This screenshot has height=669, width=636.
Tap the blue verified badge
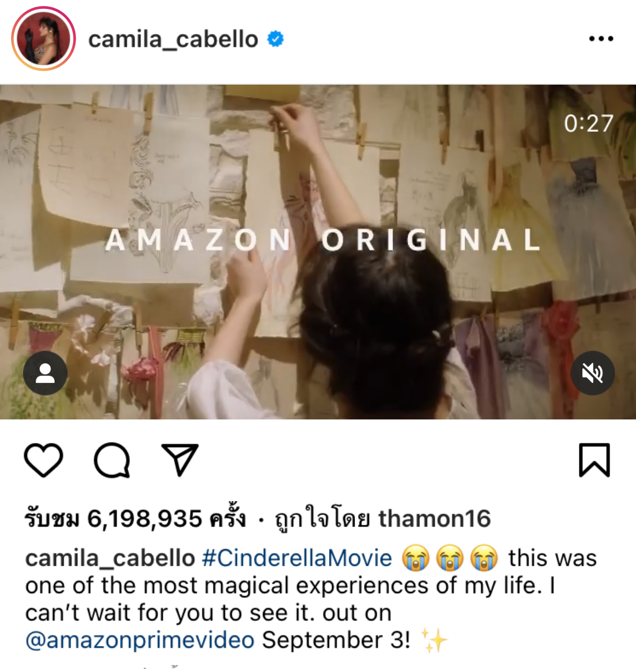(275, 39)
